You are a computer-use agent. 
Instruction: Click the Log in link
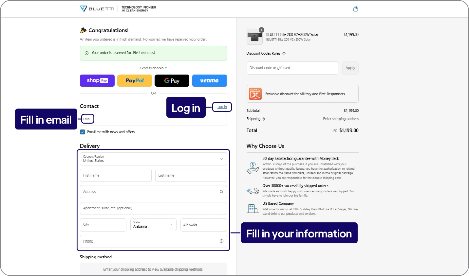click(222, 107)
